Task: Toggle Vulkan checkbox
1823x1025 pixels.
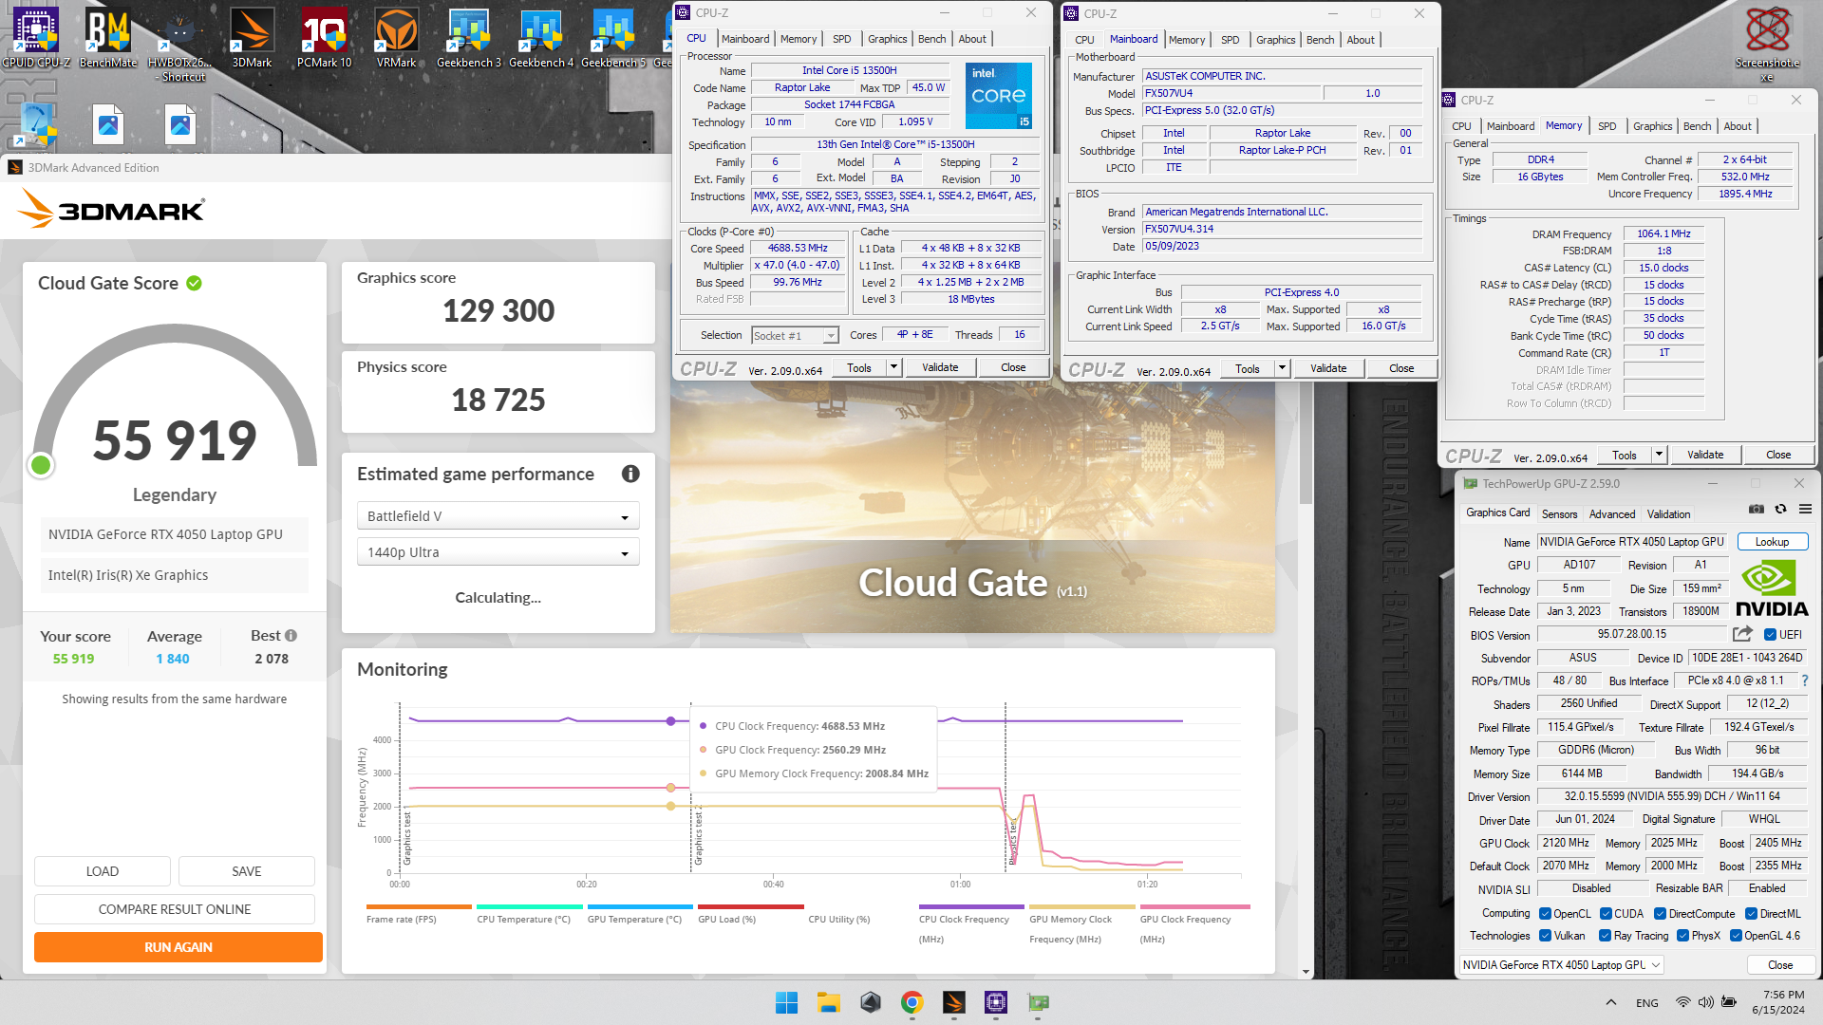Action: click(1545, 936)
